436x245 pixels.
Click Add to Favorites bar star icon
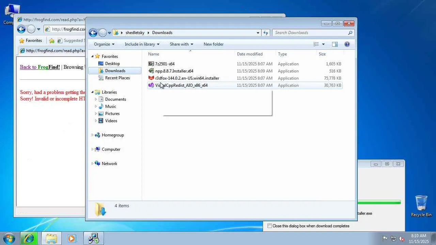52,40
